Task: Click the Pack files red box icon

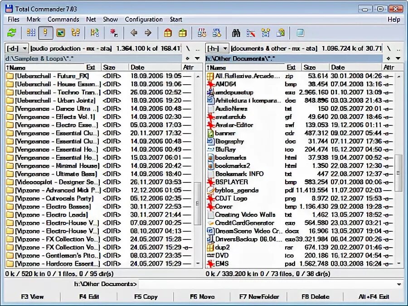Action: 168,33
